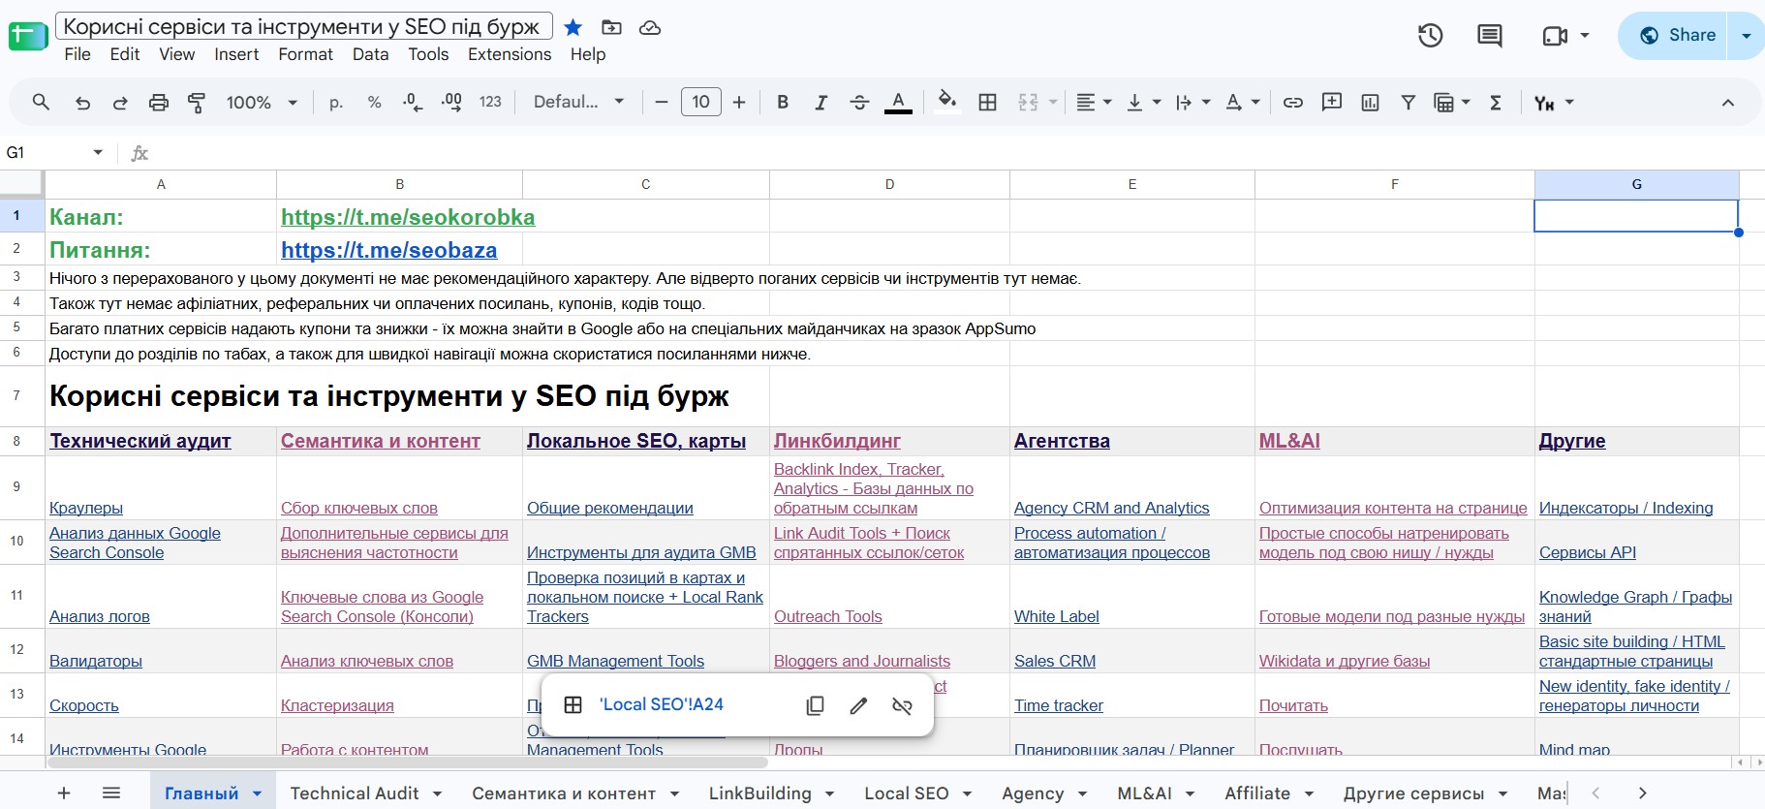Open the functions sigma menu
1765x809 pixels.
click(1496, 102)
